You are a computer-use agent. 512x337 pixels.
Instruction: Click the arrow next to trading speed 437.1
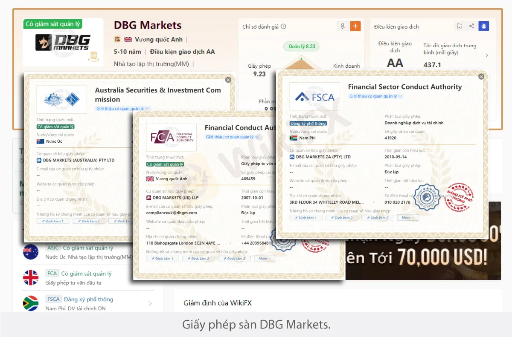[487, 55]
